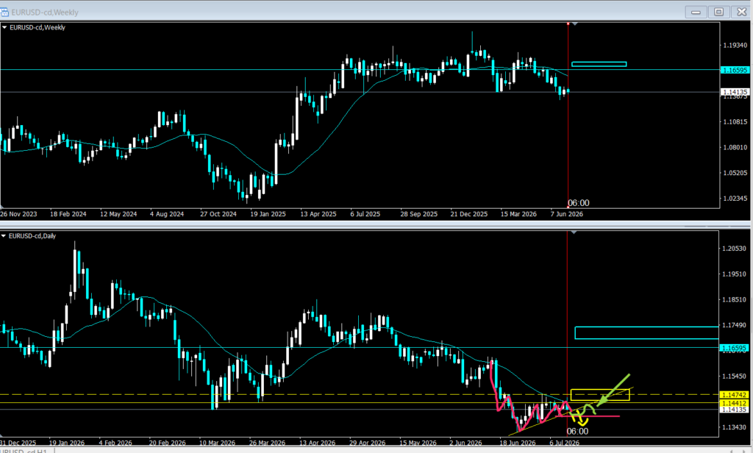Click the 06:00 time label in Daily chart

pos(577,432)
